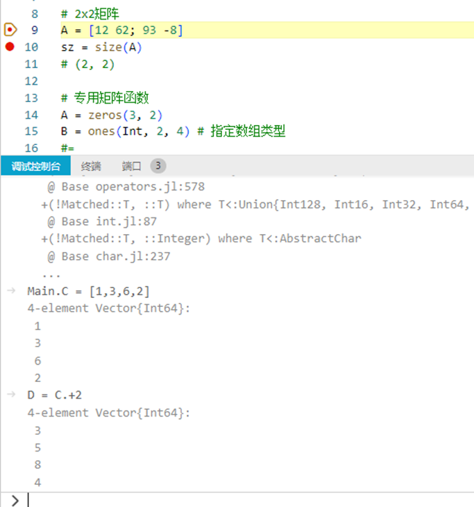
Task: Open the 端口 tab
Action: [x=131, y=166]
